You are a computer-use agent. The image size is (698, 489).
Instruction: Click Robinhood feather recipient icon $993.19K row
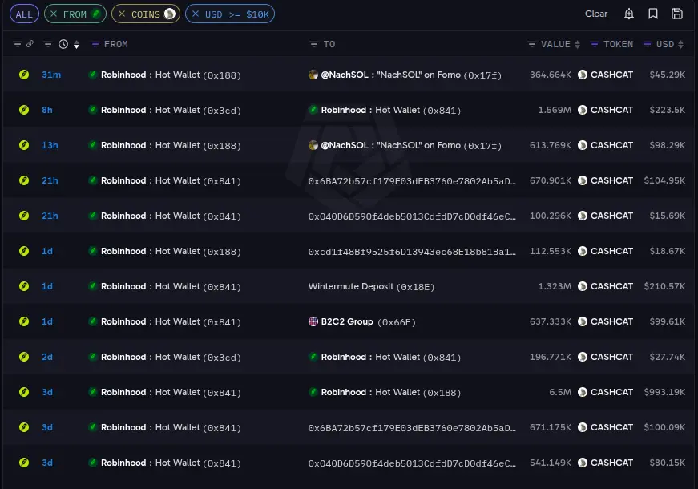313,392
